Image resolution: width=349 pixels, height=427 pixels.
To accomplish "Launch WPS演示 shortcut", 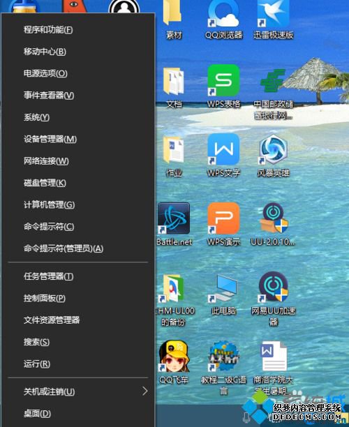I will 223,218.
